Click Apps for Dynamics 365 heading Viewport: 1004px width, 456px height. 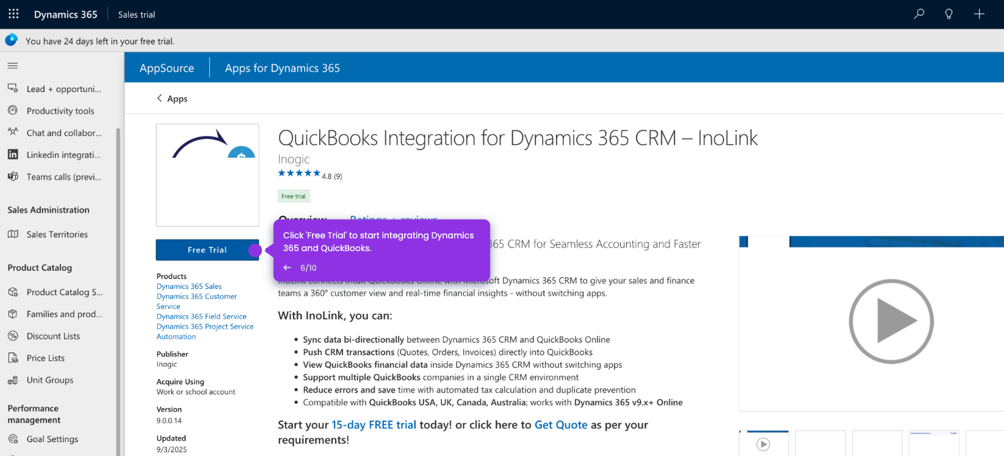(283, 68)
